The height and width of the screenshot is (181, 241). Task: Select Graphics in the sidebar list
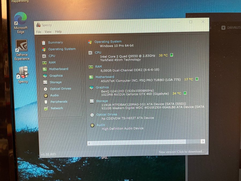[x=56, y=76]
